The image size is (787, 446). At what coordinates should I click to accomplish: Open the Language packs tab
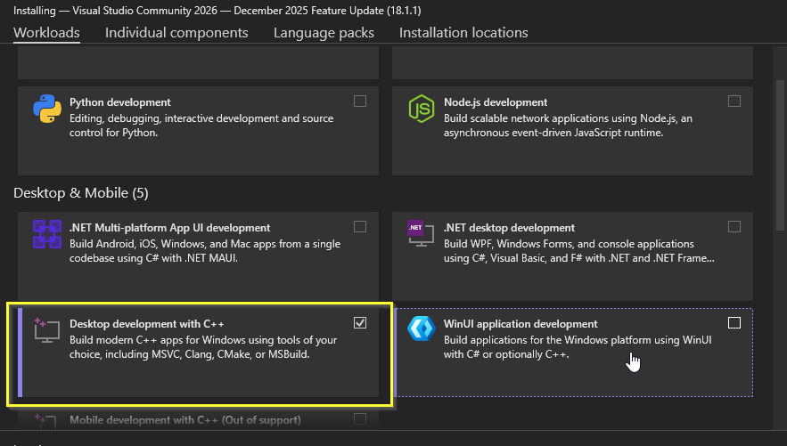click(324, 33)
